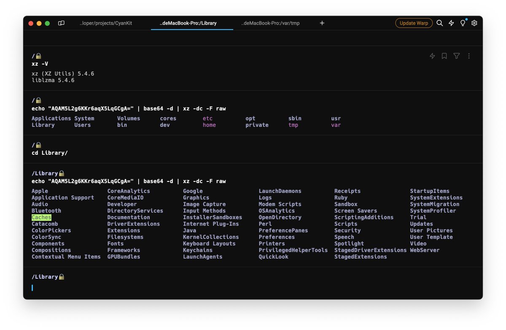The width and height of the screenshot is (506, 330).
Task: Click the block filter funnel icon
Action: [456, 56]
